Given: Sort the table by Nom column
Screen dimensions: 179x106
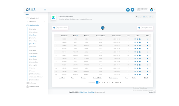Looking at the screenshot, I should pyautogui.click(x=75, y=36).
